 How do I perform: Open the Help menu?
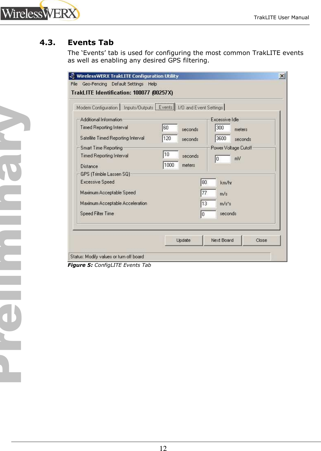click(152, 84)
